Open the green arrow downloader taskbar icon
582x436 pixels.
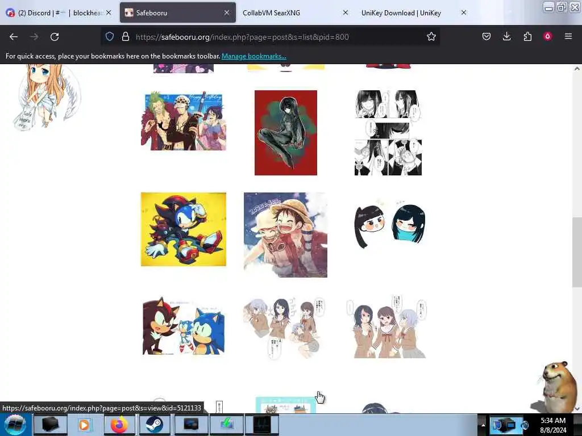click(226, 425)
